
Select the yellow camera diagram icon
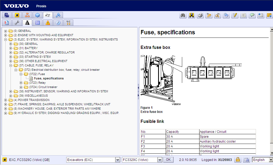click(x=16, y=15)
